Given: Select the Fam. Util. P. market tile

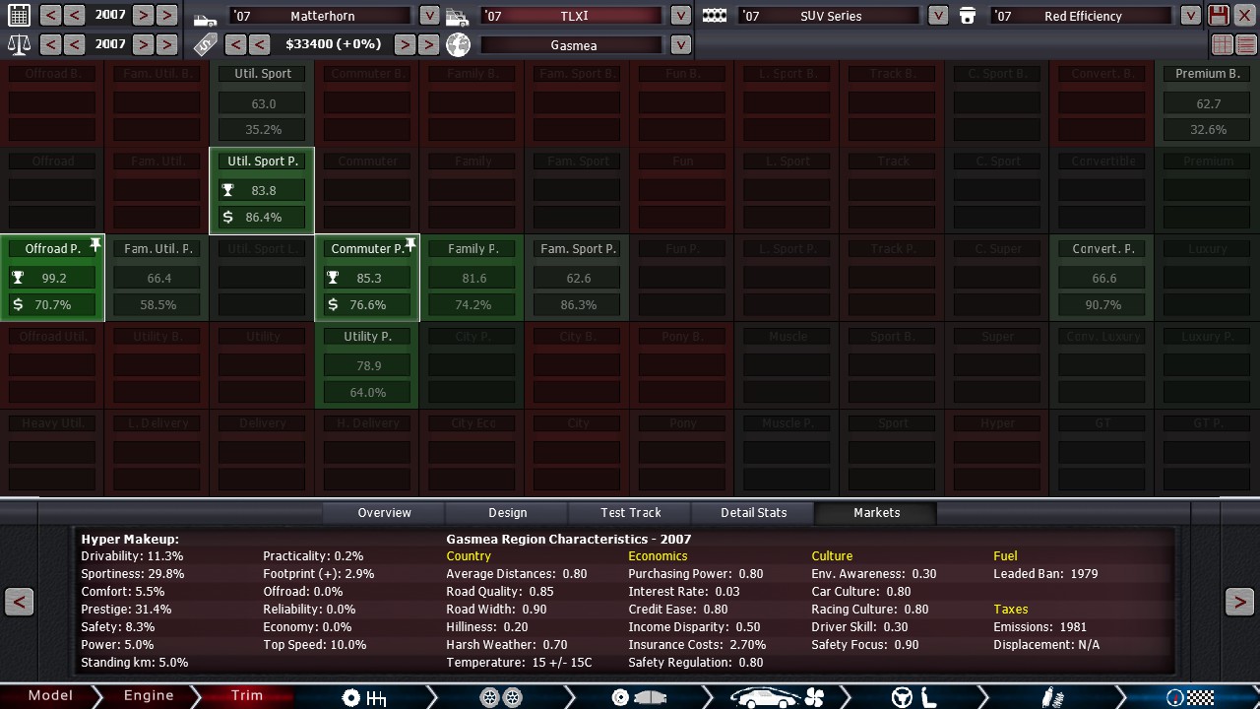Looking at the screenshot, I should point(157,279).
